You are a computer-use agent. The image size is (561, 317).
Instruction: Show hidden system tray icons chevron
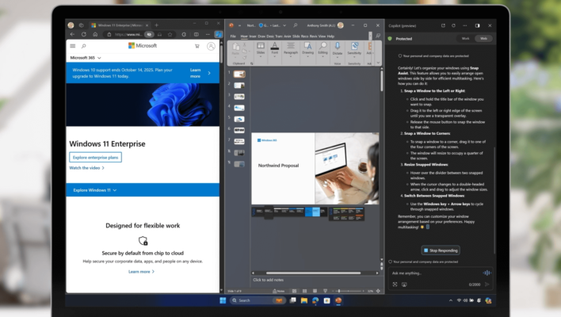click(x=451, y=300)
